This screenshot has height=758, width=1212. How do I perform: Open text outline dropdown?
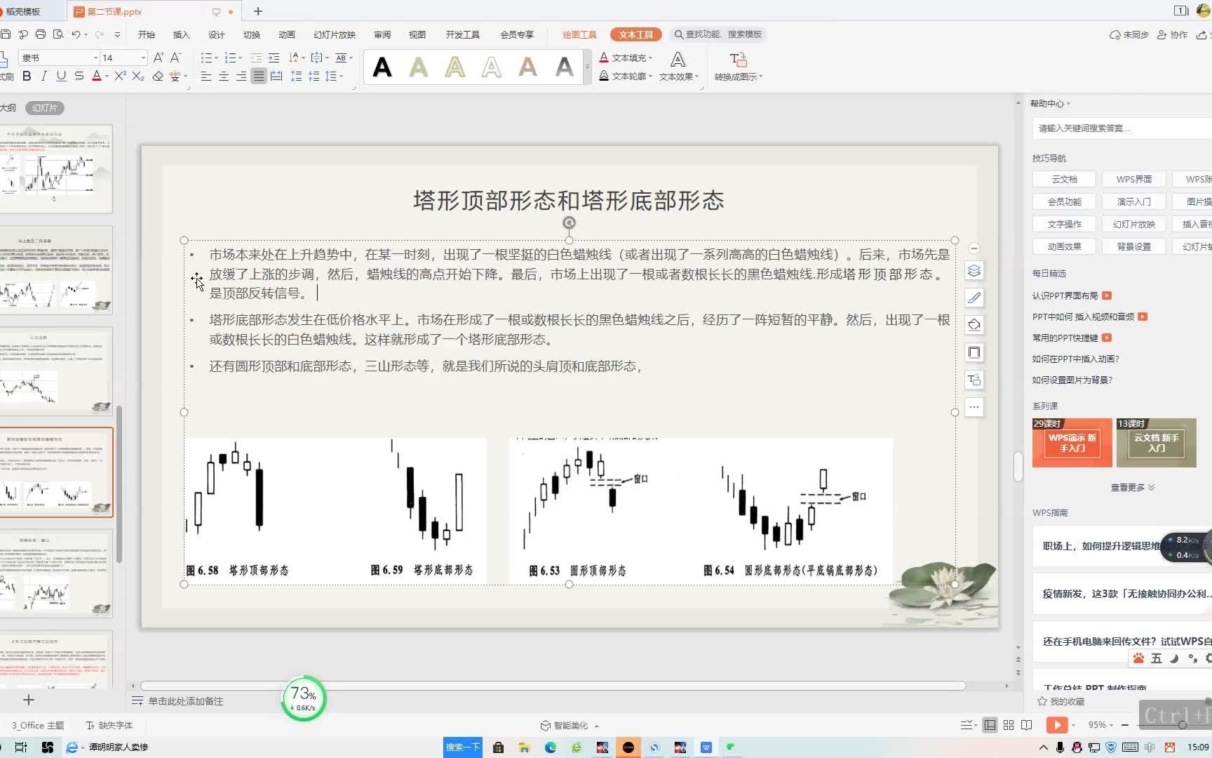click(x=626, y=76)
